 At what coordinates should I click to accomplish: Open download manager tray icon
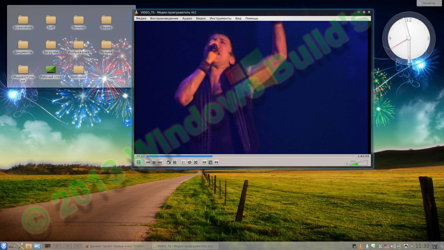coord(367,246)
